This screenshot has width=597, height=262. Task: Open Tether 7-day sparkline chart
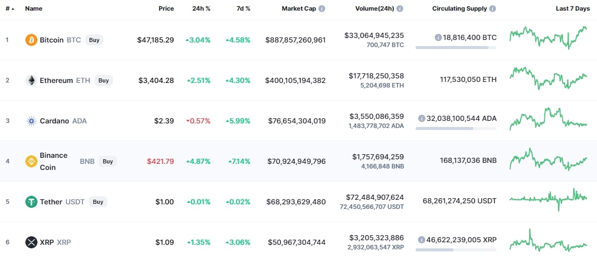tap(548, 200)
